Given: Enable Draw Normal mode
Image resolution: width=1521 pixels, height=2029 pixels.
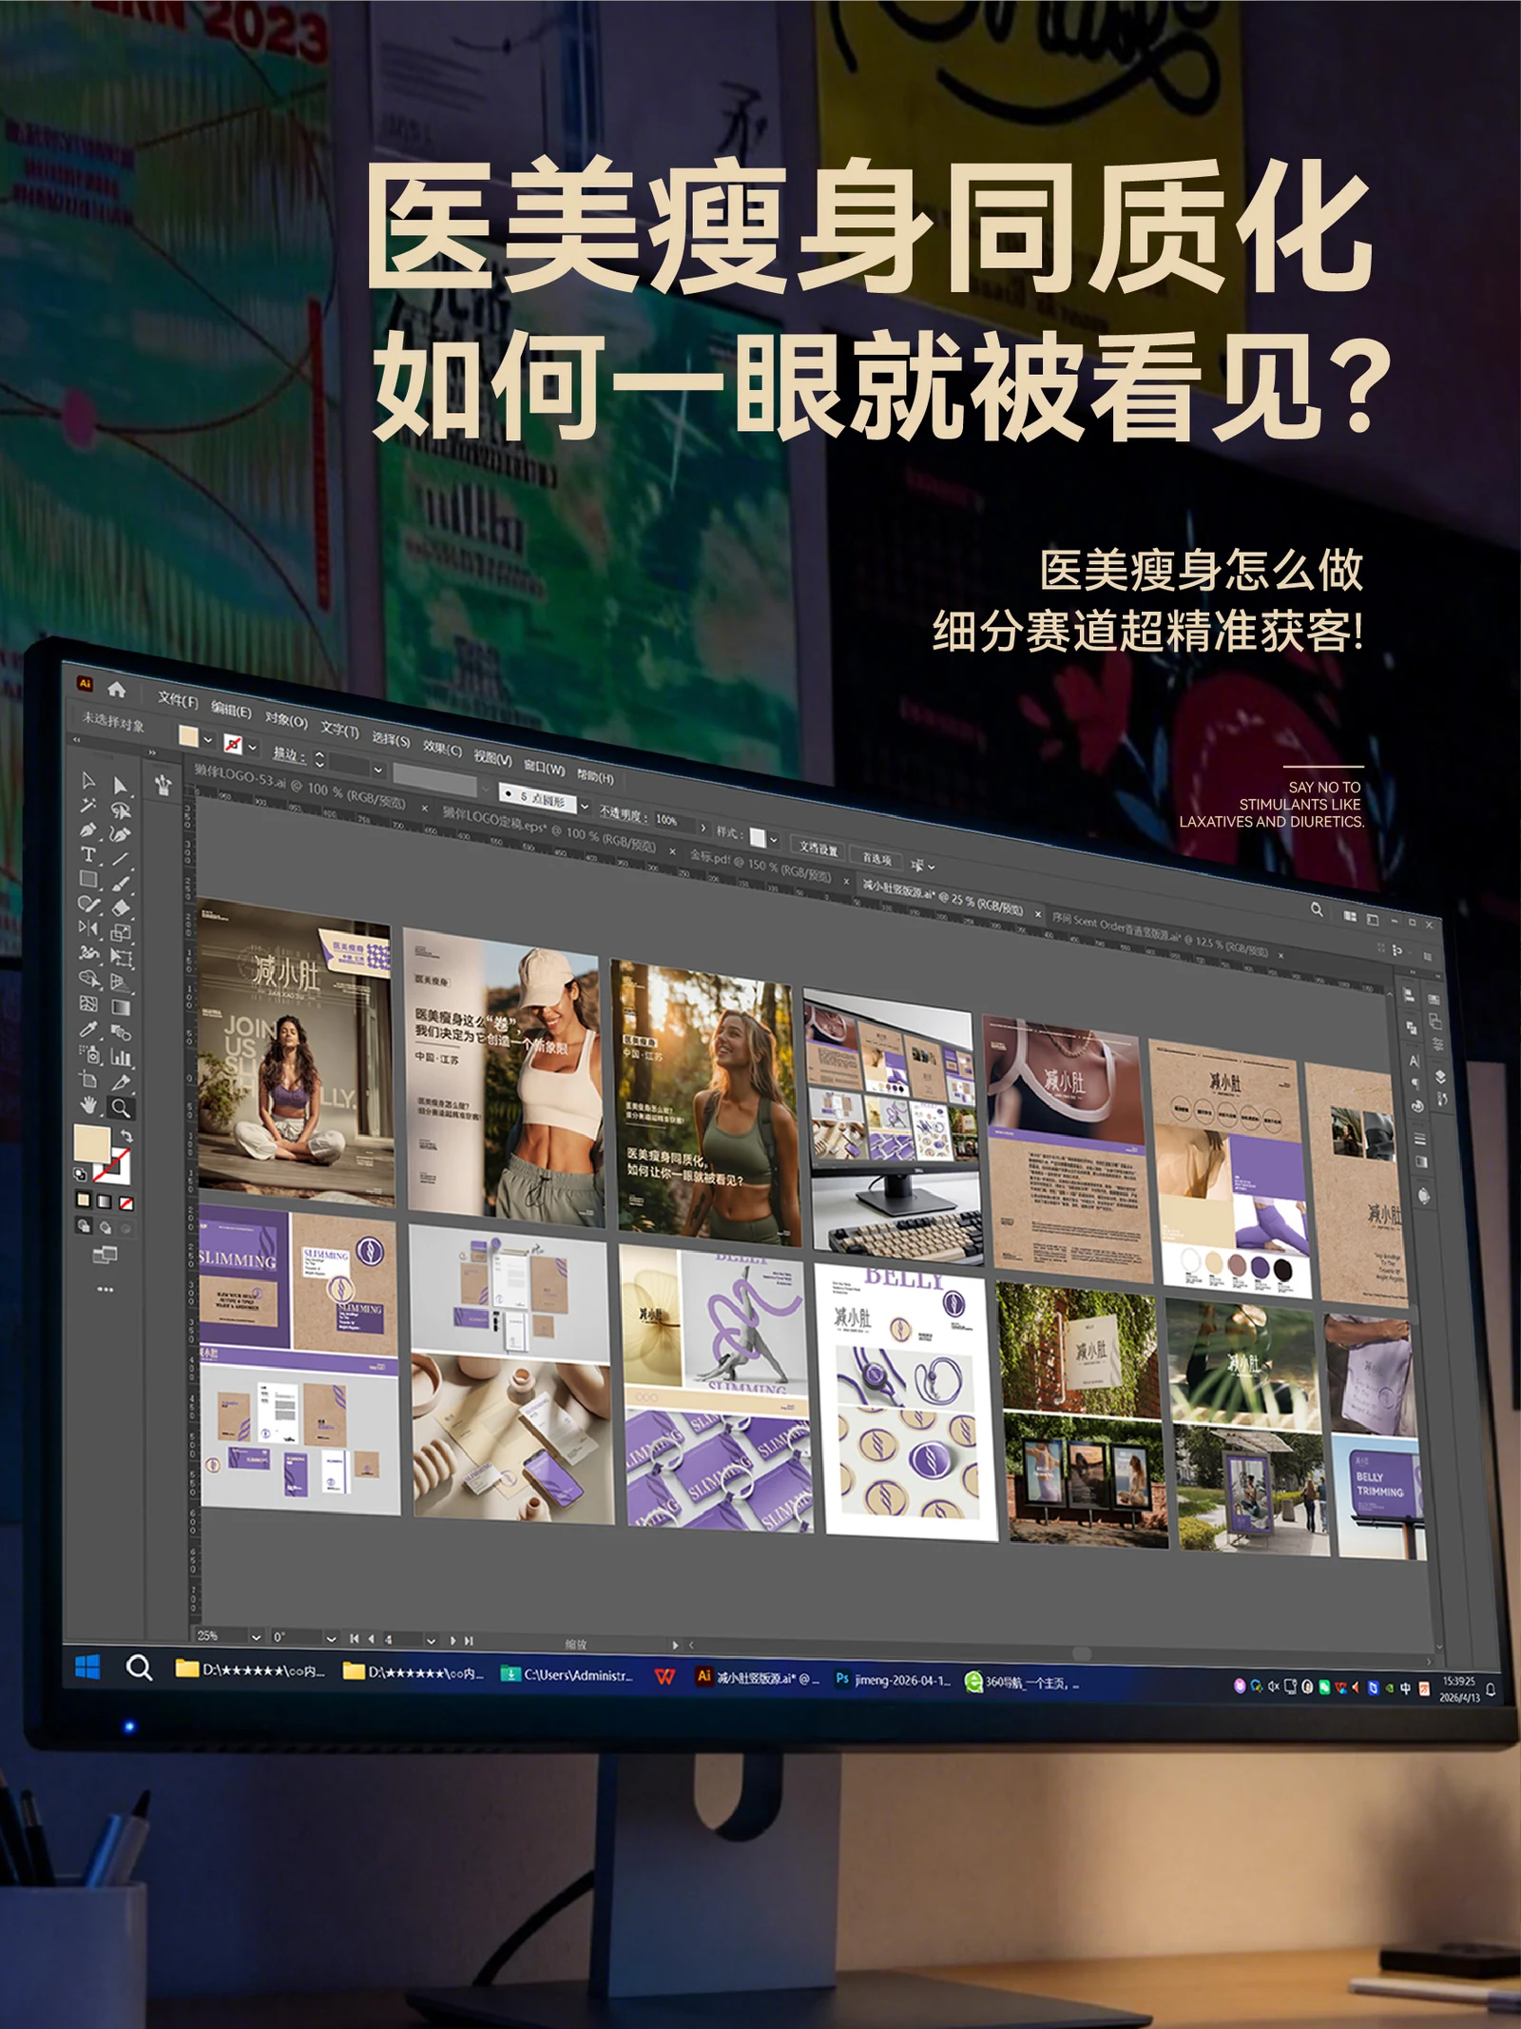Looking at the screenshot, I should pos(84,1225).
